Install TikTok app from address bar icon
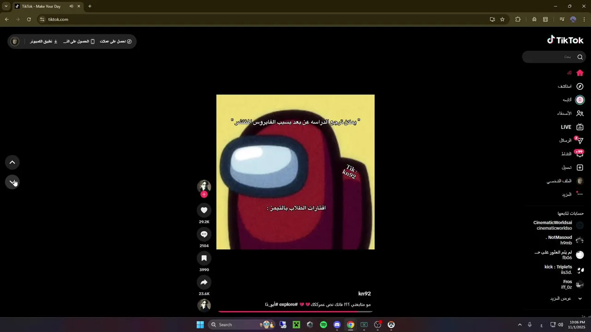This screenshot has width=591, height=332. pos(492,19)
